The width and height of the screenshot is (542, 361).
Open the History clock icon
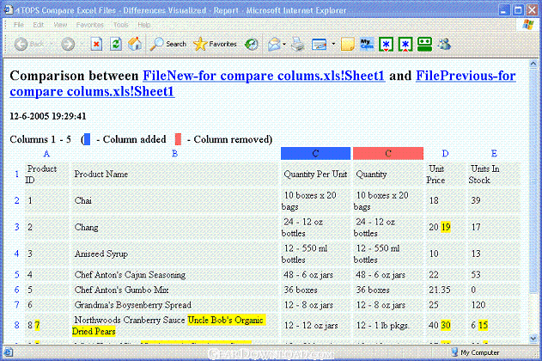coord(252,44)
